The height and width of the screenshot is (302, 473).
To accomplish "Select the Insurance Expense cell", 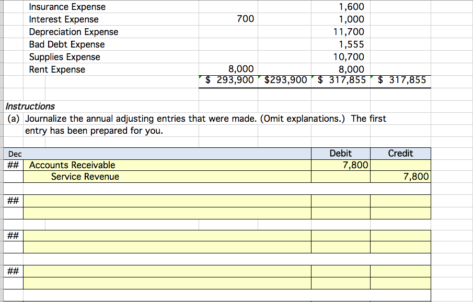I will tap(67, 7).
